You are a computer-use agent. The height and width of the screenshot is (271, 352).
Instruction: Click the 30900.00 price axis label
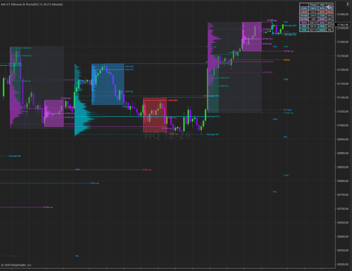(343, 153)
